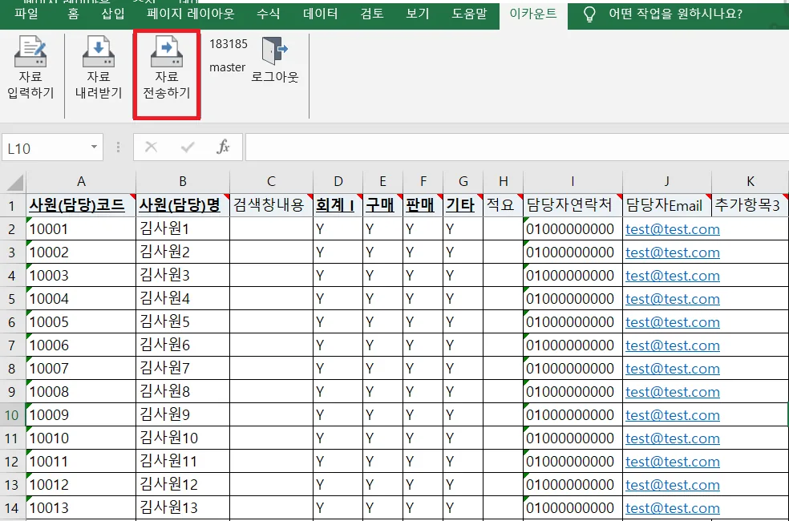Select row 10 header
Screen dimensions: 789x521
pyautogui.click(x=12, y=415)
